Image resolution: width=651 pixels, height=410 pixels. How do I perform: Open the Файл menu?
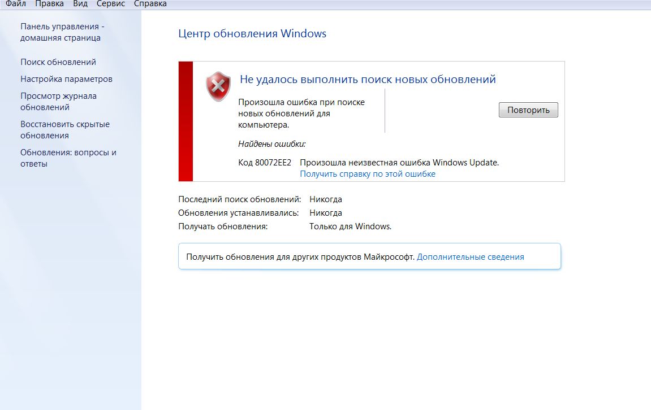click(x=15, y=4)
